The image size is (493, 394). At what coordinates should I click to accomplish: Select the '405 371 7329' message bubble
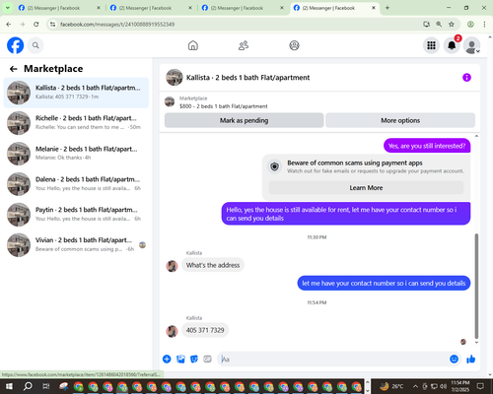(x=205, y=330)
